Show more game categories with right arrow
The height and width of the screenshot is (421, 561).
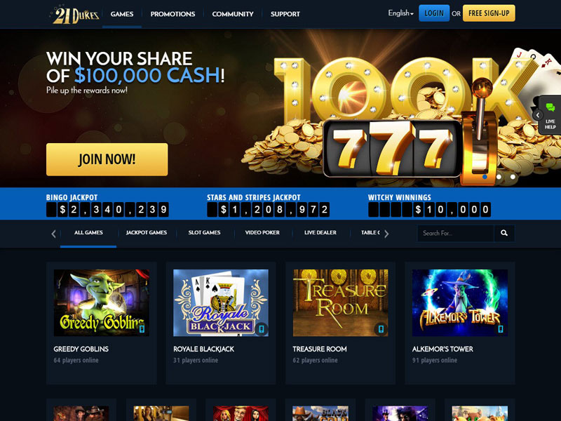pos(386,234)
